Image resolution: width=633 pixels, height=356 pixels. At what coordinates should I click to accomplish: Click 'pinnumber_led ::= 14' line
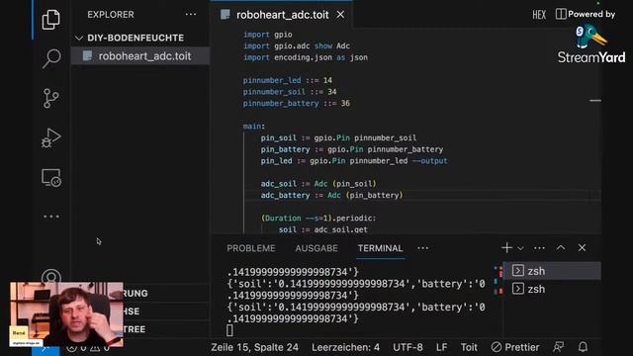coord(288,80)
